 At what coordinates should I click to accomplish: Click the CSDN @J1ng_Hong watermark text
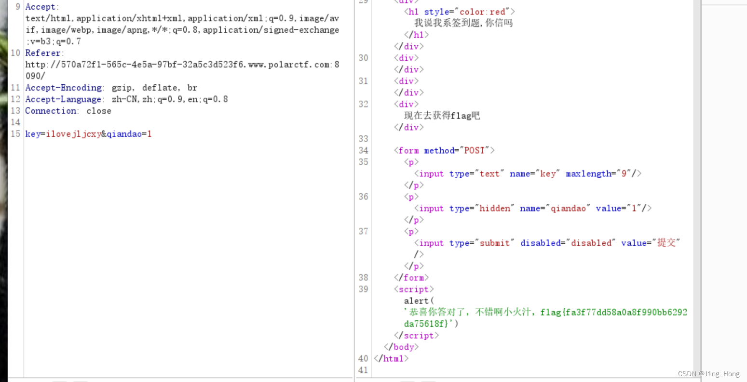coord(709,373)
